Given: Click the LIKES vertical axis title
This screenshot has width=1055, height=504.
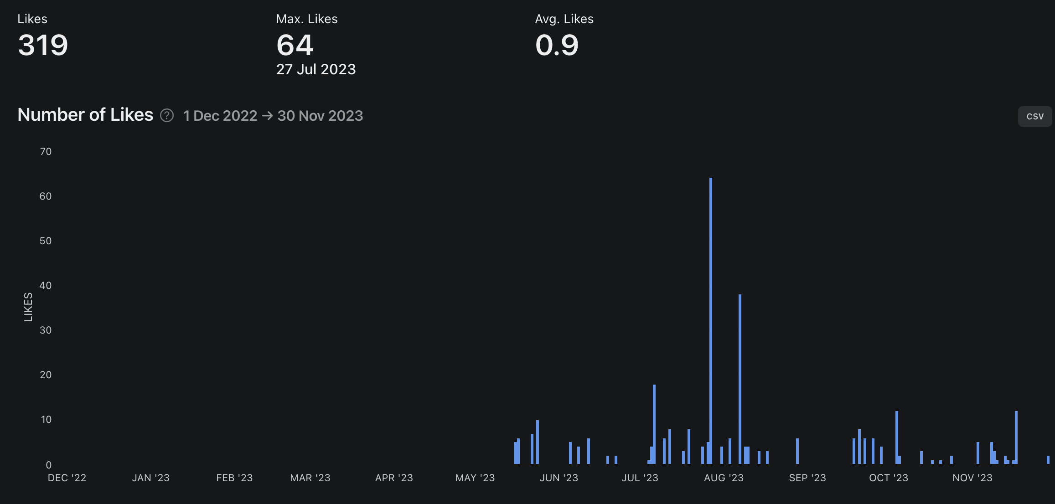Looking at the screenshot, I should pos(28,307).
